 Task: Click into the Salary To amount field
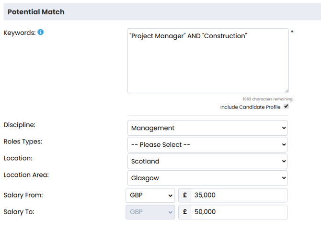[238, 212]
